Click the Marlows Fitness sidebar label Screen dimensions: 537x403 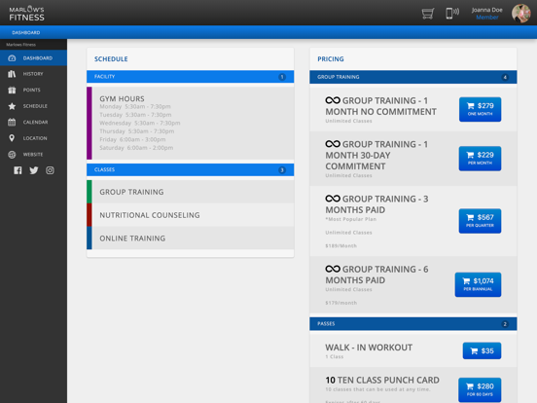pyautogui.click(x=20, y=45)
